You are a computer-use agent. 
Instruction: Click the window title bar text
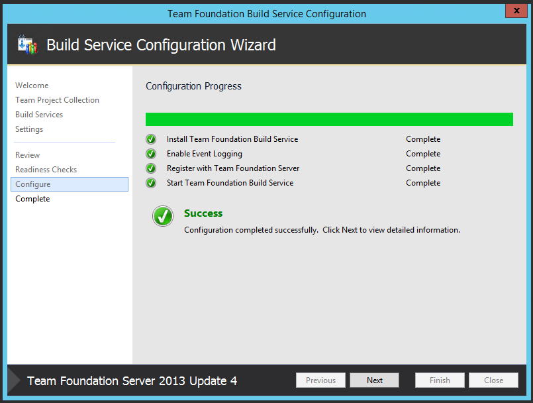coord(266,14)
